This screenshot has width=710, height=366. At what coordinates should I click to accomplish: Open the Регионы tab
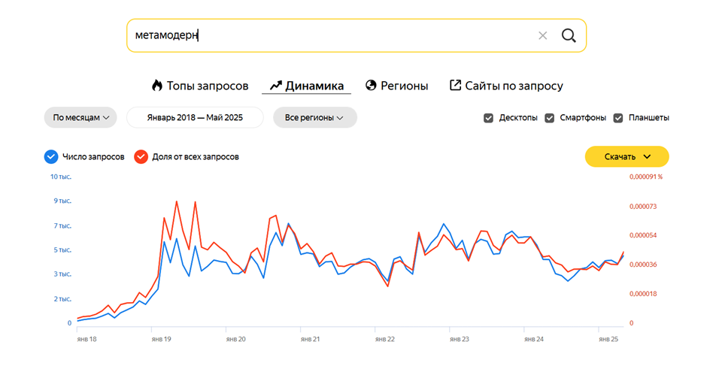tap(404, 86)
